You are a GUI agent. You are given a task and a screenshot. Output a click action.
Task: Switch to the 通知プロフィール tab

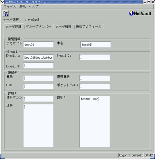tap(88, 26)
